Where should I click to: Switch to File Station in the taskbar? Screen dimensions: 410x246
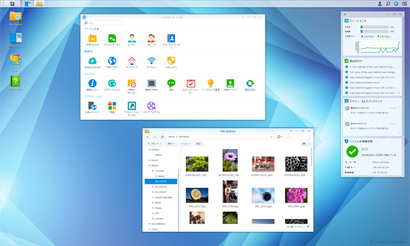[39, 3]
